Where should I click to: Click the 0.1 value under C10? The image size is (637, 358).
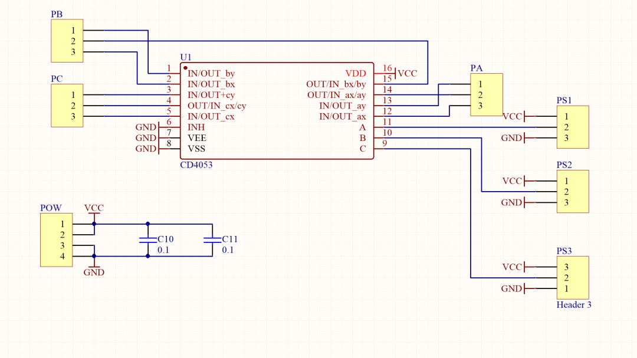tap(163, 250)
